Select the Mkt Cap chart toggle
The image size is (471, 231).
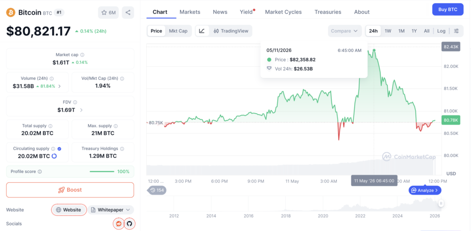coord(178,31)
